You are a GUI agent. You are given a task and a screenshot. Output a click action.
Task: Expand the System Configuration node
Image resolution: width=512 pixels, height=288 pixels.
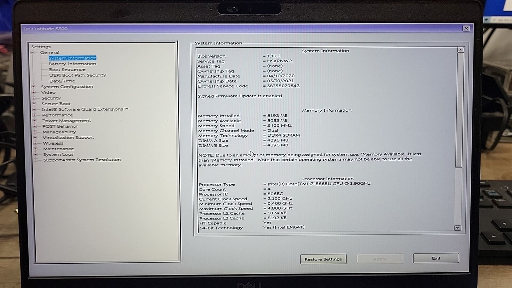(x=33, y=87)
